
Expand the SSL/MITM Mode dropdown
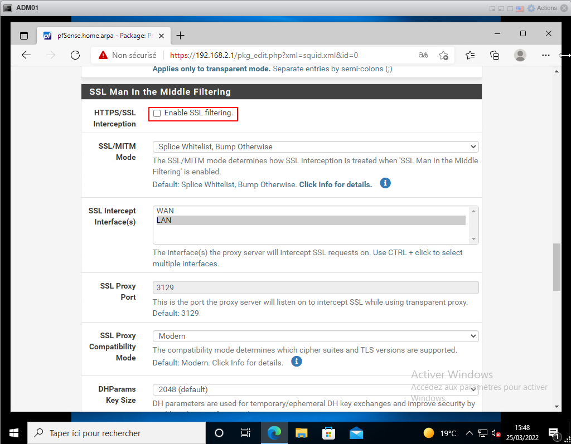pos(315,147)
